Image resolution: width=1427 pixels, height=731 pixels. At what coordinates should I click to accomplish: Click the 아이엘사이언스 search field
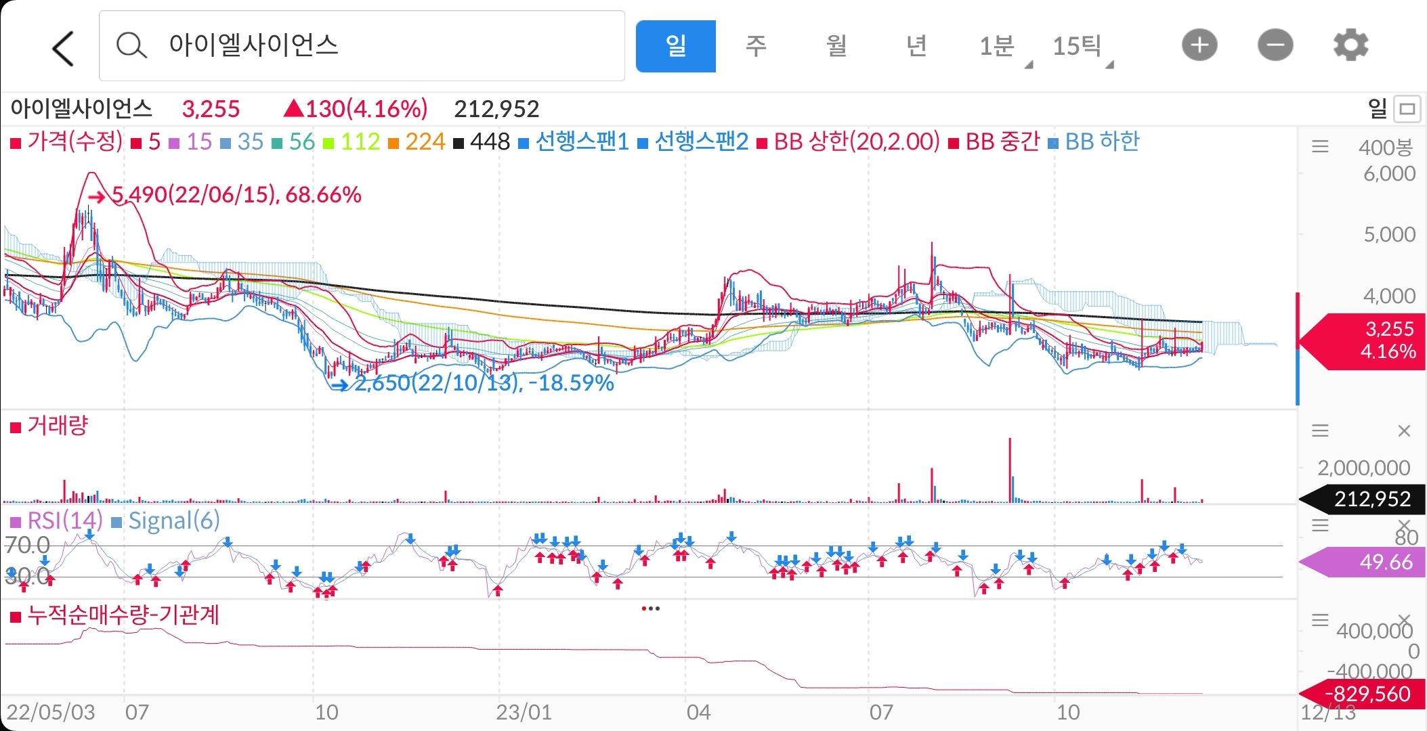coord(362,45)
